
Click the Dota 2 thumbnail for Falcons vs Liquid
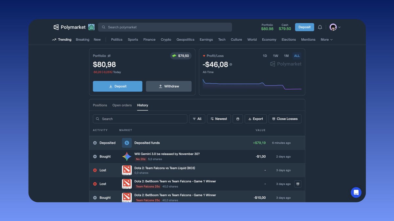(127, 170)
